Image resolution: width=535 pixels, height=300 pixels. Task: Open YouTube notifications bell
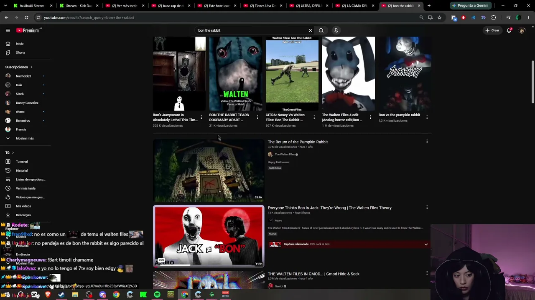pos(509,30)
